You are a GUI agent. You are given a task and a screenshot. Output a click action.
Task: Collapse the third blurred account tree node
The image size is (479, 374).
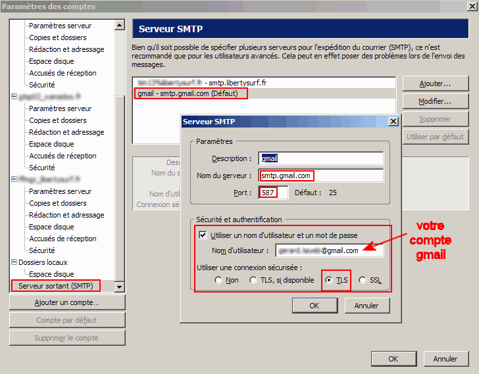pyautogui.click(x=14, y=179)
